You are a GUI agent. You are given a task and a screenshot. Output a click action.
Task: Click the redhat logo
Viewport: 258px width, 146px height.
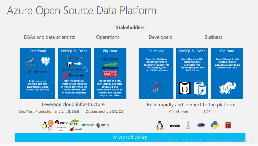[62, 122]
